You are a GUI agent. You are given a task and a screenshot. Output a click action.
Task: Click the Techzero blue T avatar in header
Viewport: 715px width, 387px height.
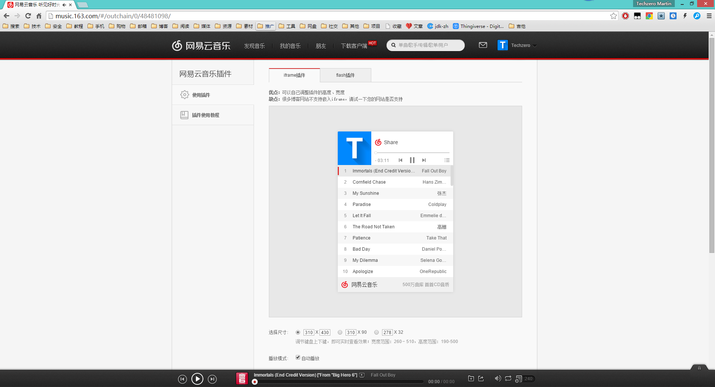[502, 45]
